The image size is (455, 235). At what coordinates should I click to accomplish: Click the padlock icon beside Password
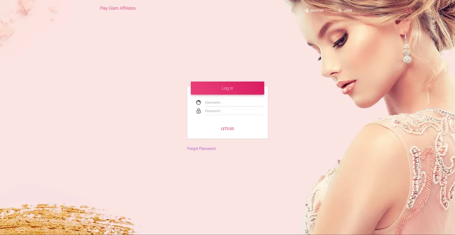pyautogui.click(x=199, y=111)
